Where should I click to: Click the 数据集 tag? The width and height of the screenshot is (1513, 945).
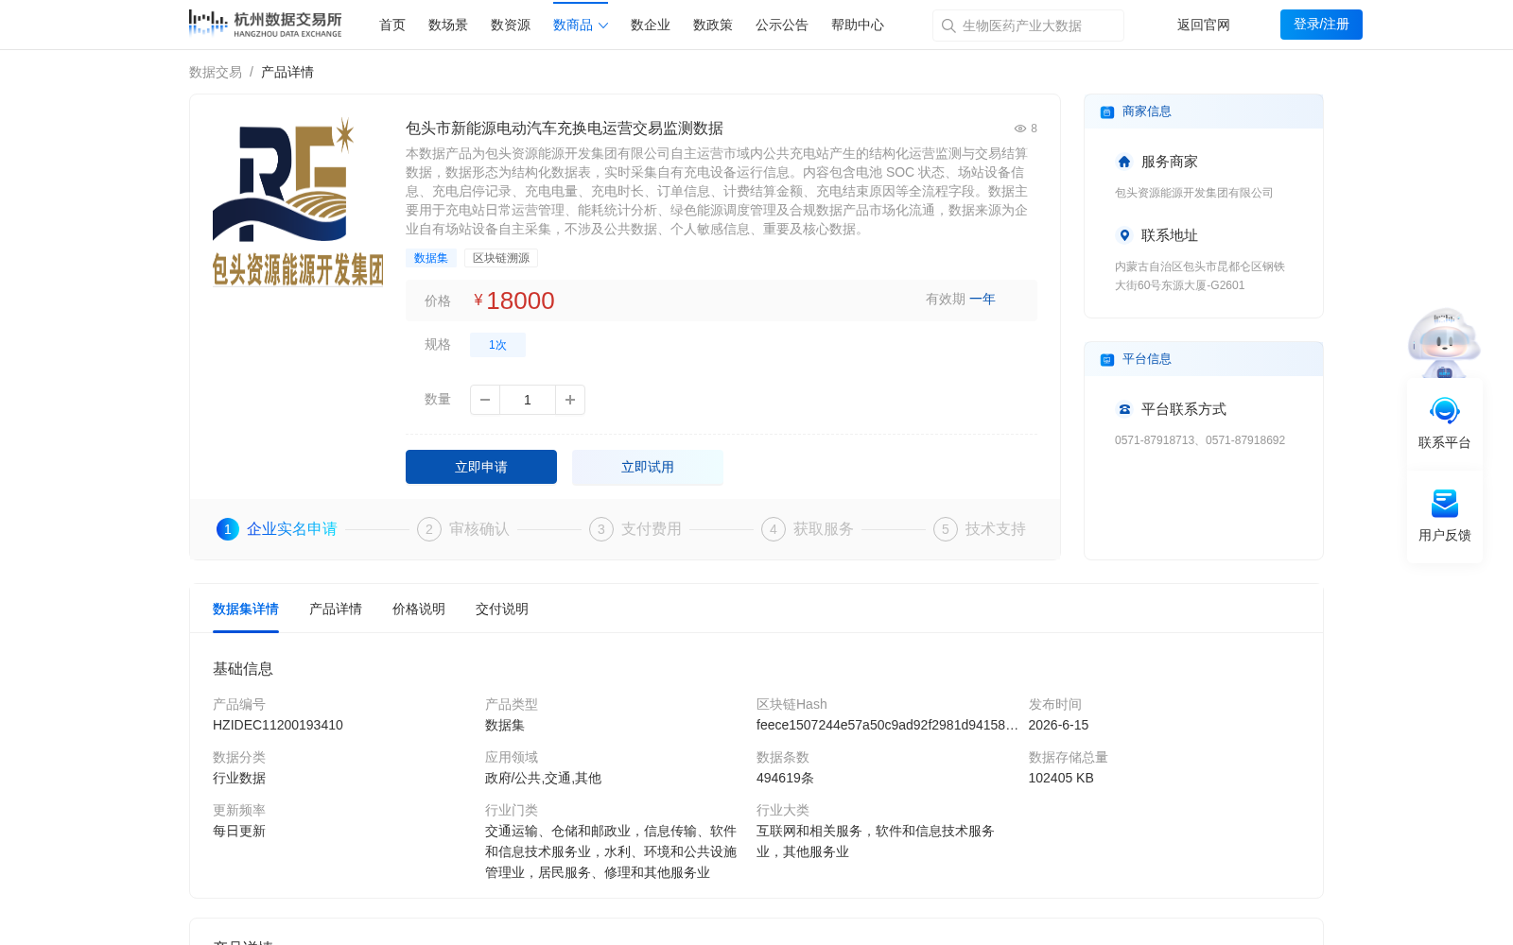click(431, 258)
